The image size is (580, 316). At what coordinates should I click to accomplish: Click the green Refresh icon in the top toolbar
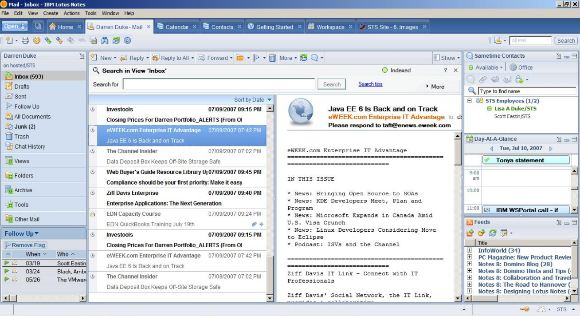116,40
